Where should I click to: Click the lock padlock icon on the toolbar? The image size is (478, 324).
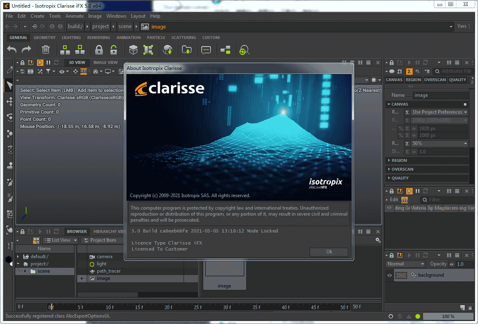click(x=99, y=49)
